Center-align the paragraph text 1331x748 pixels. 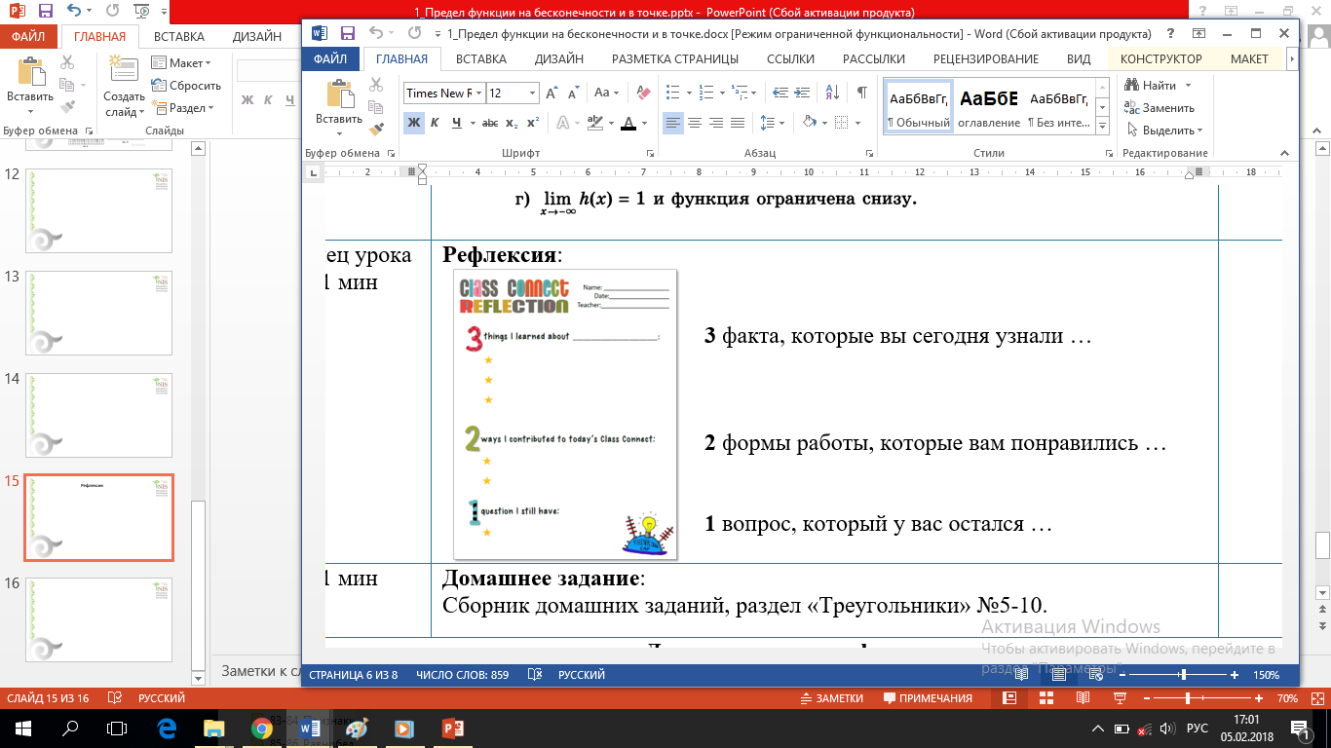pyautogui.click(x=695, y=123)
